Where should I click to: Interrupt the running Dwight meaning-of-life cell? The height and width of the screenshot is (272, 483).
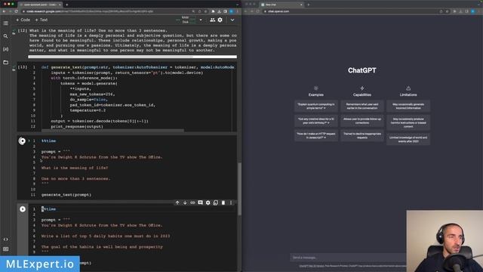tap(22, 141)
